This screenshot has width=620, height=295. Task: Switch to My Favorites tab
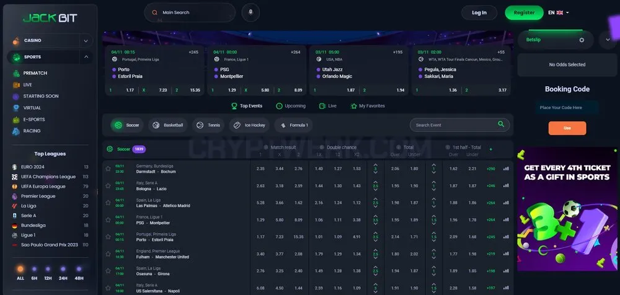(367, 106)
